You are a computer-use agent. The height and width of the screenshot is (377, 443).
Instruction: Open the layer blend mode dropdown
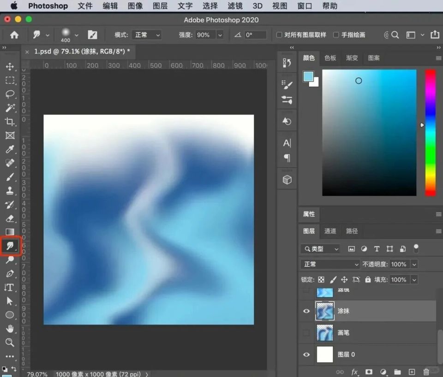tap(330, 264)
